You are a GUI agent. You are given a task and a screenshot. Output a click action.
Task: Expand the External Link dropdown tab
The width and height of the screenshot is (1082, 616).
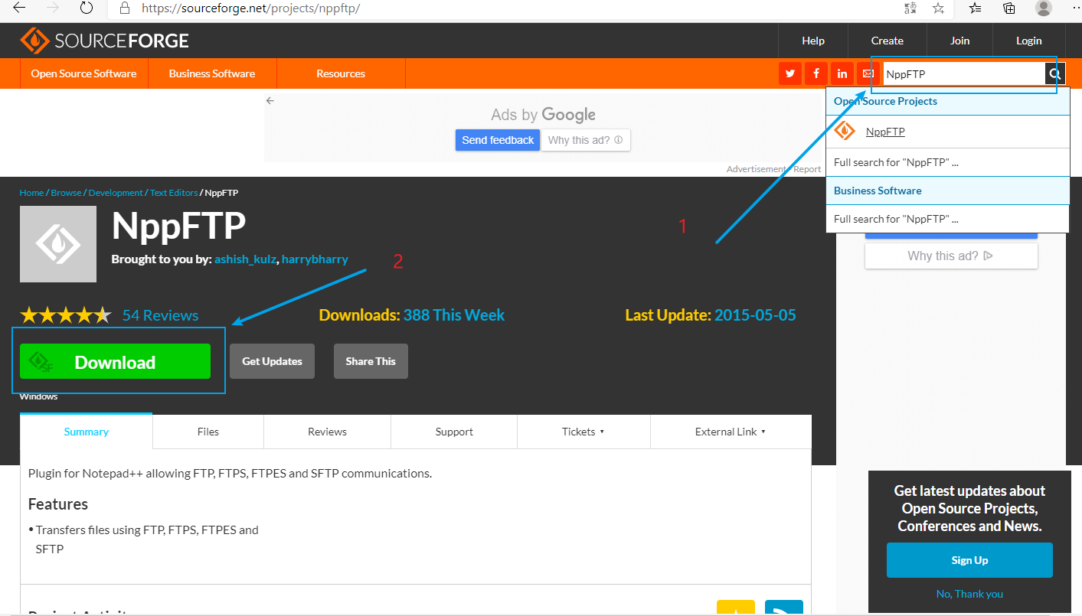point(731,432)
